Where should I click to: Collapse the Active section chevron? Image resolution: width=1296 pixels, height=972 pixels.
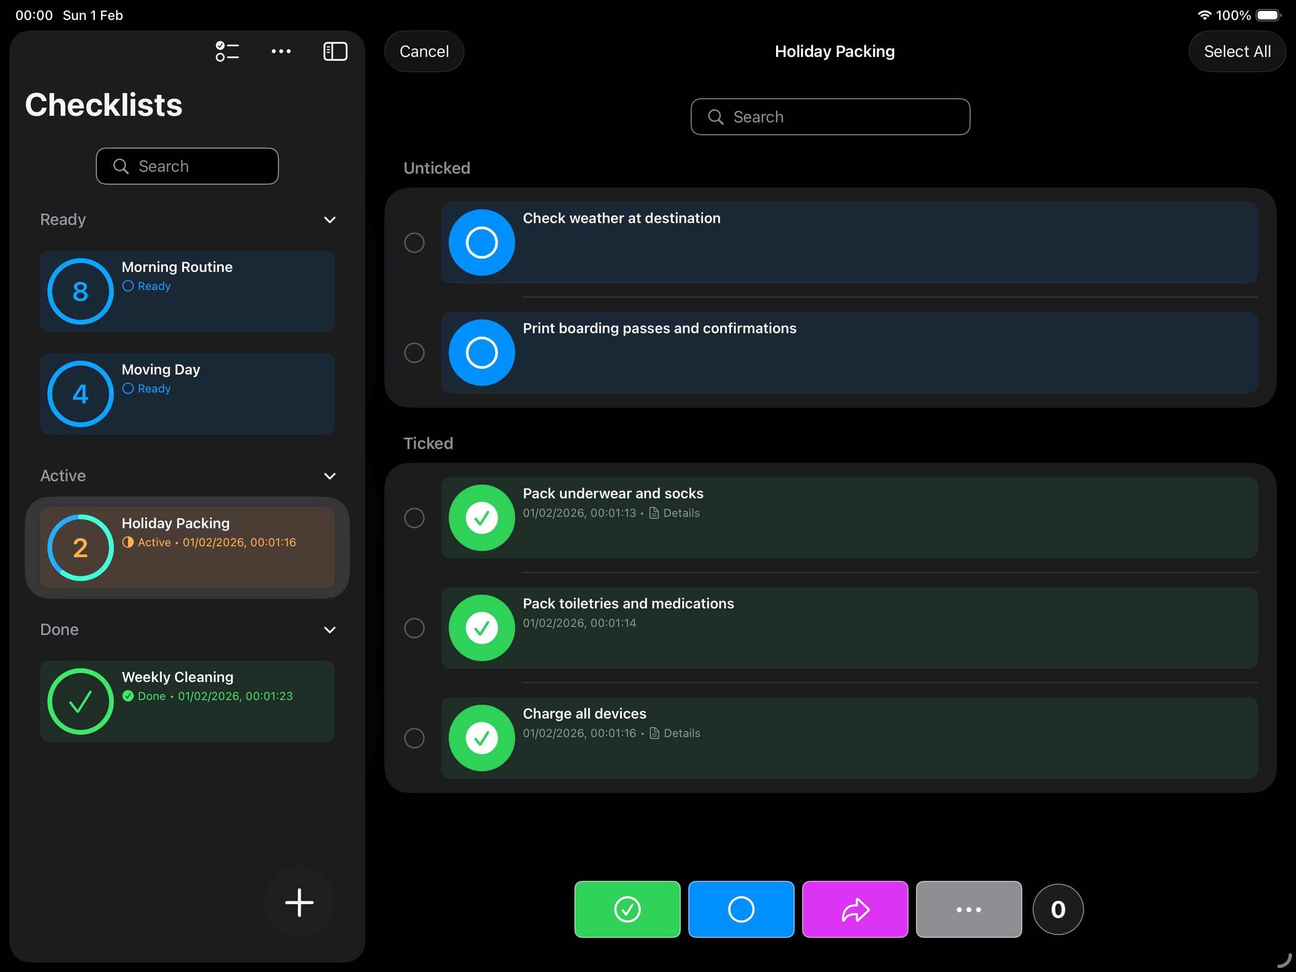click(x=330, y=476)
